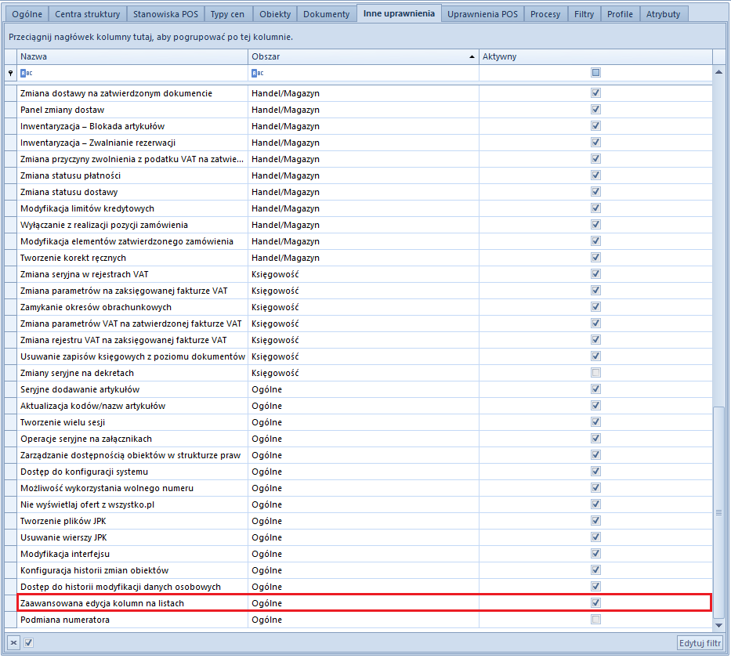Image resolution: width=731 pixels, height=658 pixels.
Task: Click the pin icon at filter row start
Action: [10, 73]
